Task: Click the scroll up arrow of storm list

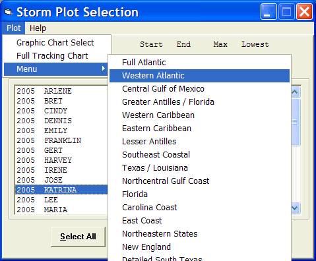Action: click(x=295, y=92)
